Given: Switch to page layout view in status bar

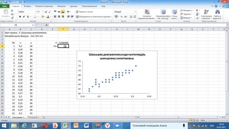Looking at the screenshot, I should [194, 120].
